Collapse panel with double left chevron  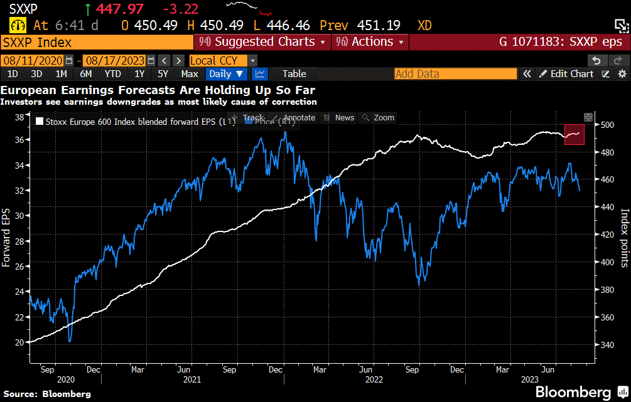point(527,74)
